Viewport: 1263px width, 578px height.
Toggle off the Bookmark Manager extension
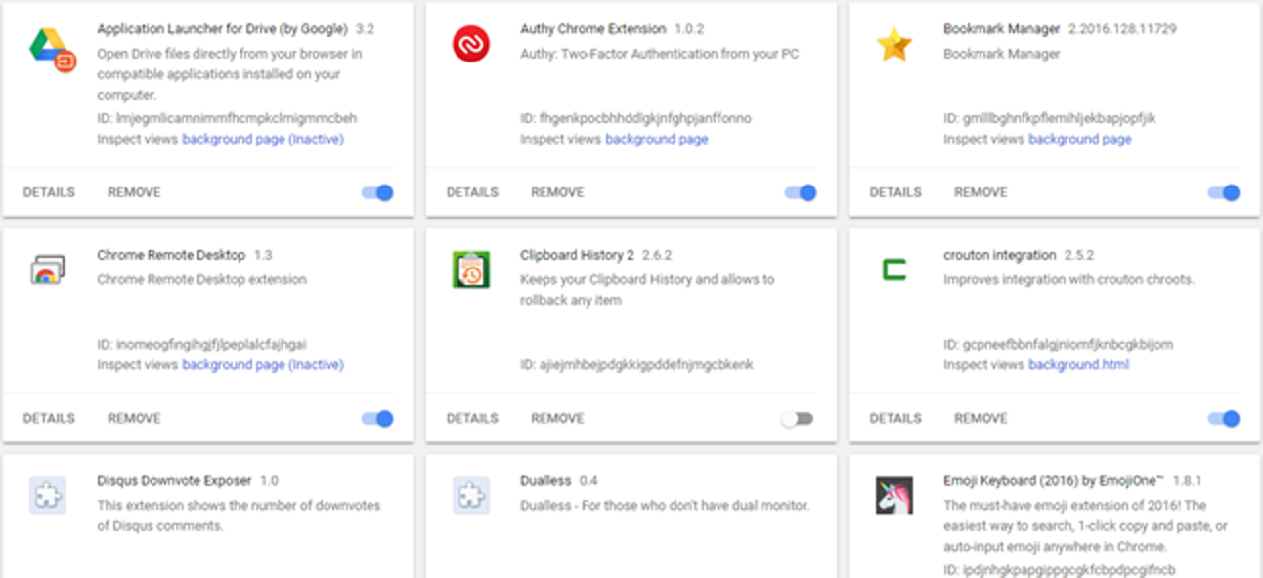click(x=1224, y=192)
